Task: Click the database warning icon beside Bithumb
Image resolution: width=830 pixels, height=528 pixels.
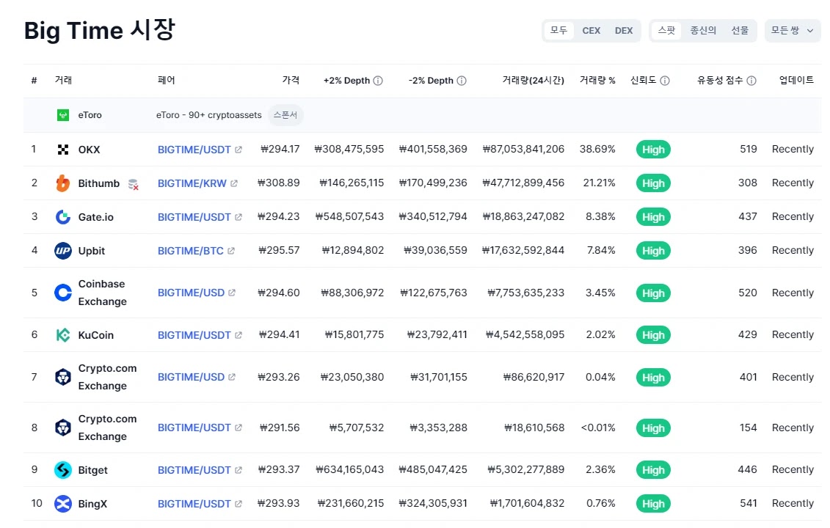Action: click(x=134, y=184)
